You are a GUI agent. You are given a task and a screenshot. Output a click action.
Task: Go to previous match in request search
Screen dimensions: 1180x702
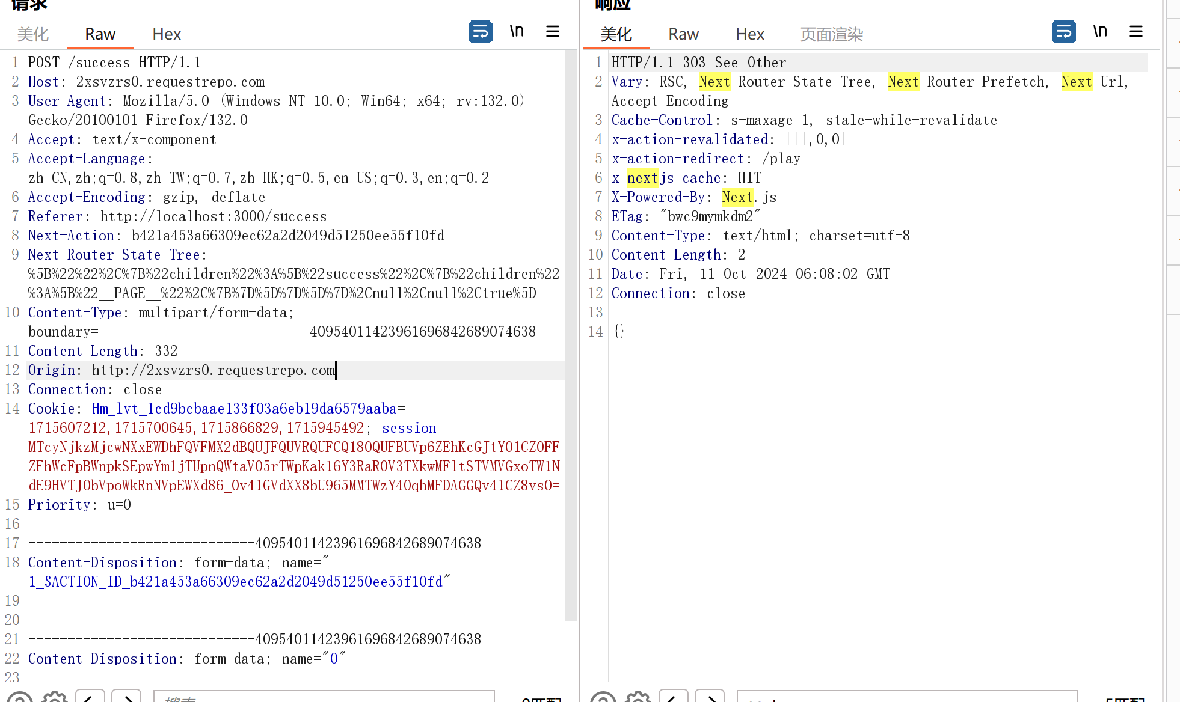pyautogui.click(x=90, y=697)
